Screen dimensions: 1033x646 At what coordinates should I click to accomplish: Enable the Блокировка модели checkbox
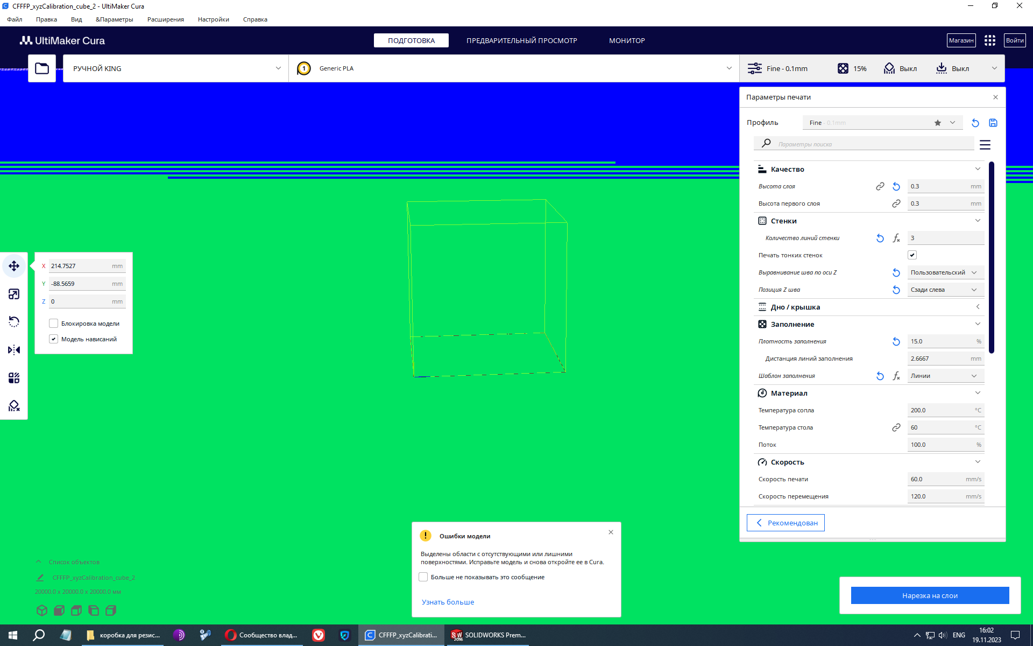click(x=54, y=324)
